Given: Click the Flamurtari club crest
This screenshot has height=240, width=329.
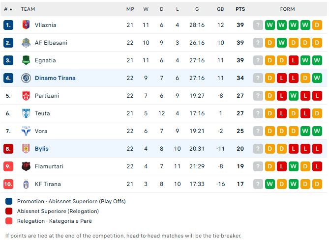Looking at the screenshot, I should (x=26, y=166).
